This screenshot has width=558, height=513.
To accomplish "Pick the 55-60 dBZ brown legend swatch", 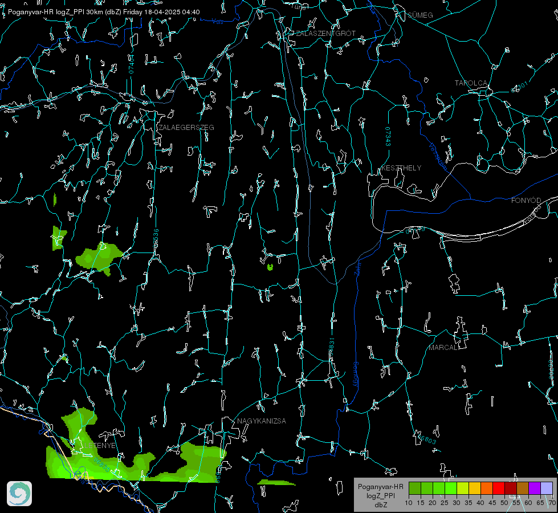I will 523,488.
